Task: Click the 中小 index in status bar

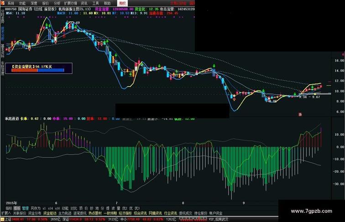Action: 123,219
